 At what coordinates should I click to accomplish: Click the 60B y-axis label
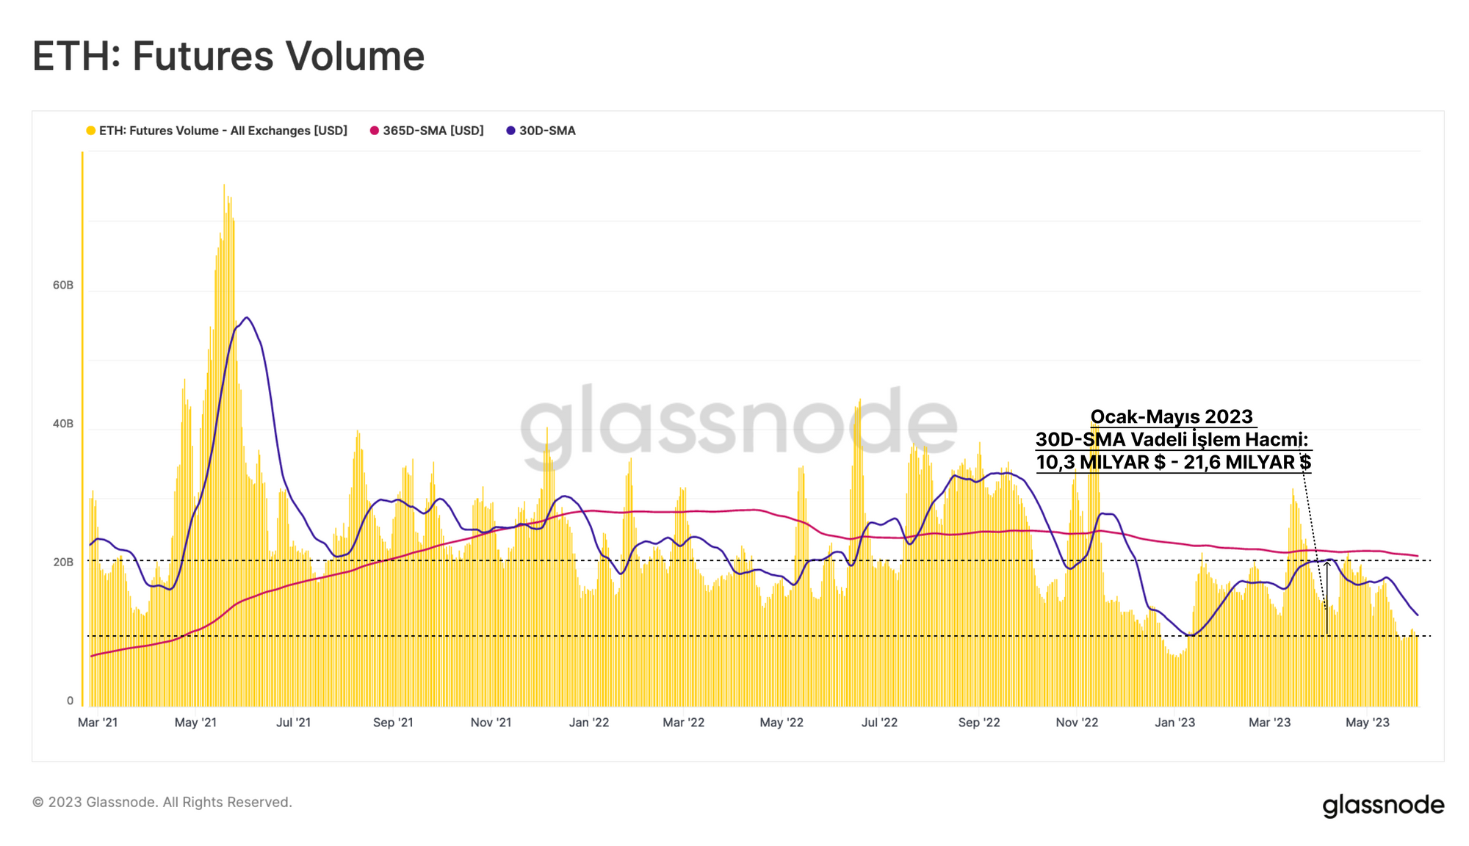pyautogui.click(x=63, y=285)
